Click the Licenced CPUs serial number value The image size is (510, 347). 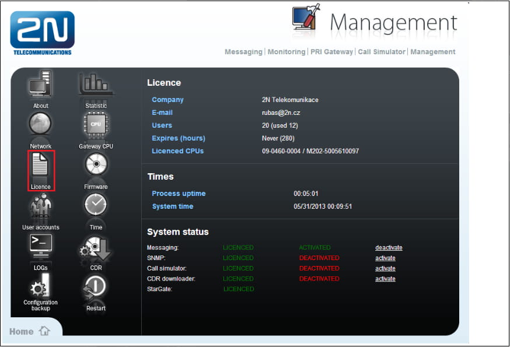click(310, 151)
